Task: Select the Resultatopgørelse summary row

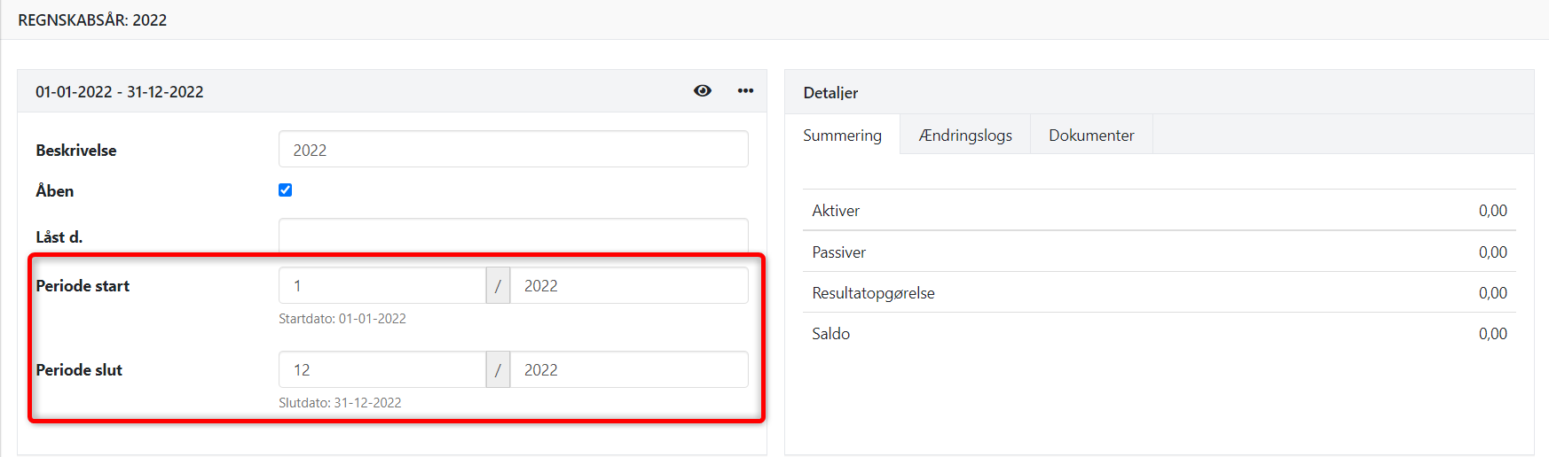Action: pos(1159,293)
